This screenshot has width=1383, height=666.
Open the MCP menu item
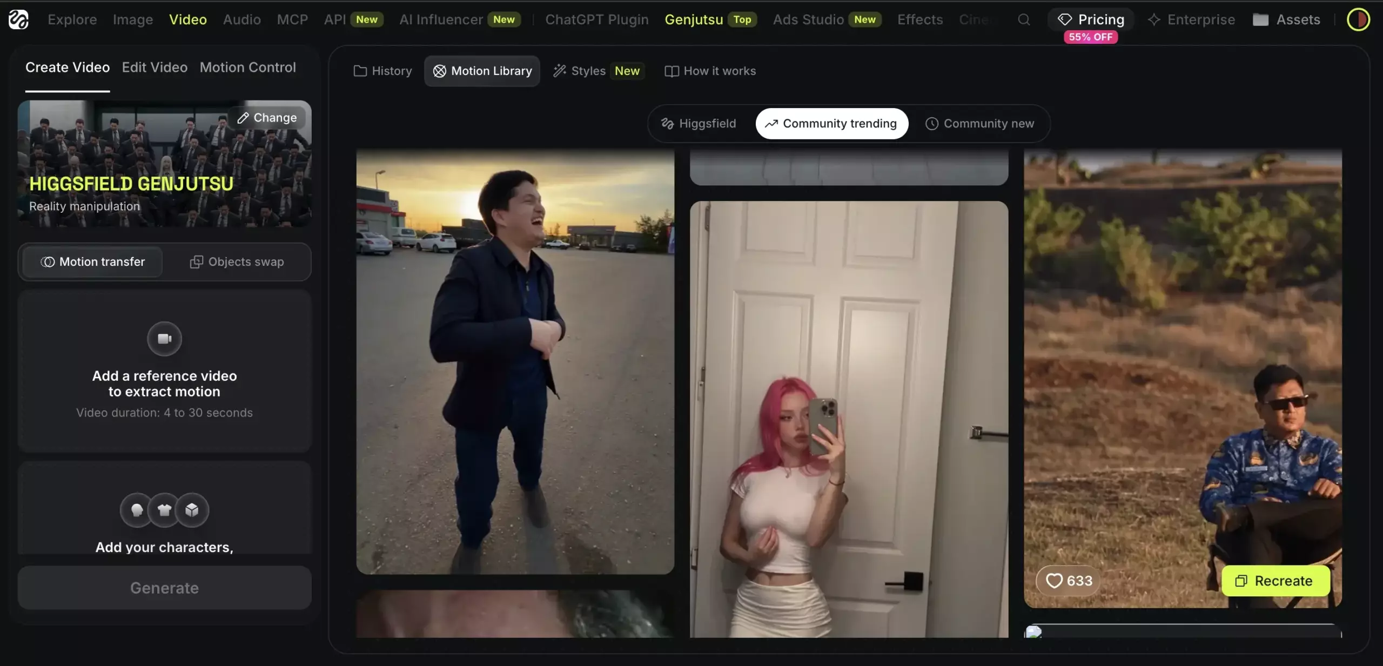click(292, 19)
